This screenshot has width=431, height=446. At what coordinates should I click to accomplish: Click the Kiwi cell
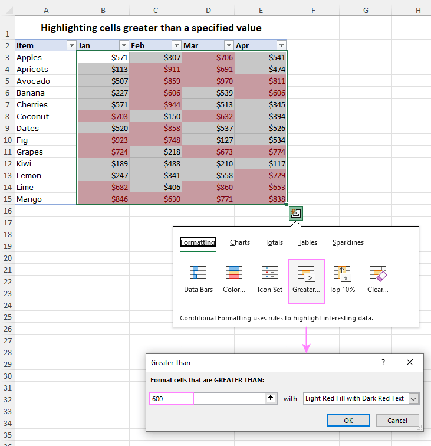click(46, 163)
